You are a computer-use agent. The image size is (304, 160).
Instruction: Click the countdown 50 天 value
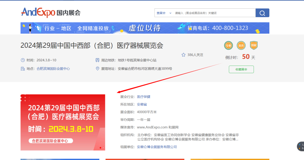(249, 57)
